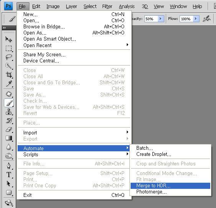Expand the Scripts submenu
216x208 pixels.
(x=74, y=154)
